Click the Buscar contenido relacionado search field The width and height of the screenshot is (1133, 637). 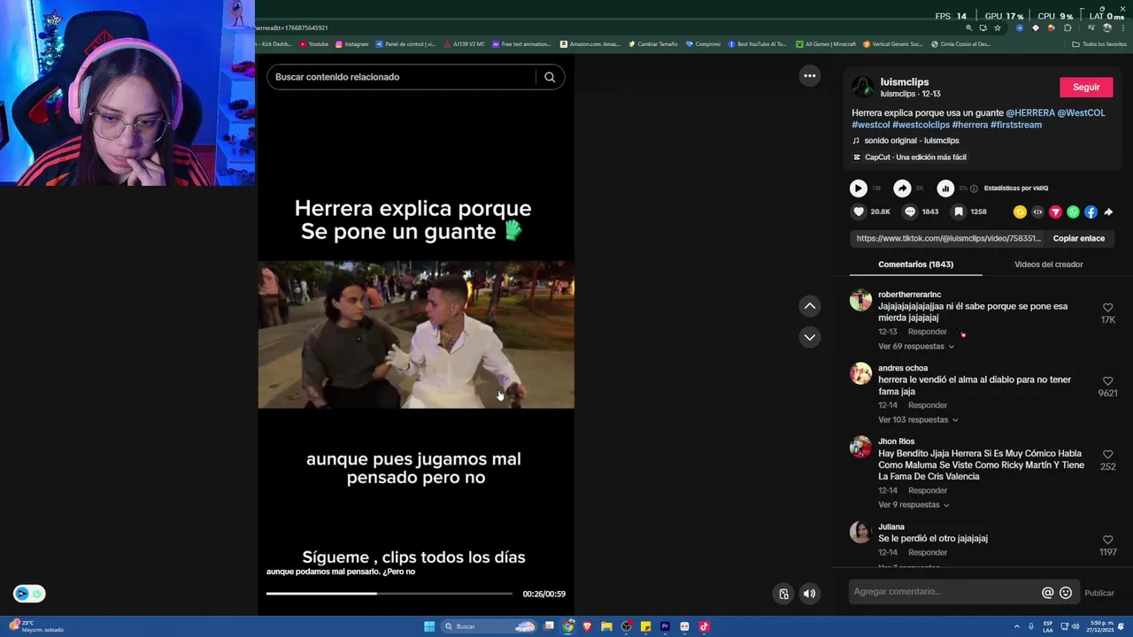[x=401, y=77]
